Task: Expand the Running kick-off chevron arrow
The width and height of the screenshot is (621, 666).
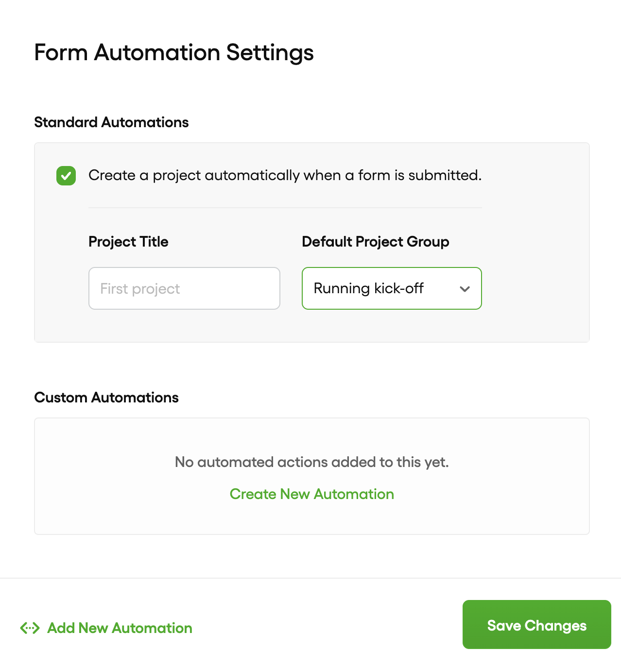Action: point(465,289)
